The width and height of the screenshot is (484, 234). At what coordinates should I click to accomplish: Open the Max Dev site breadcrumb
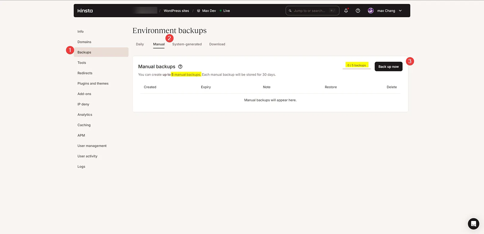coord(209,11)
